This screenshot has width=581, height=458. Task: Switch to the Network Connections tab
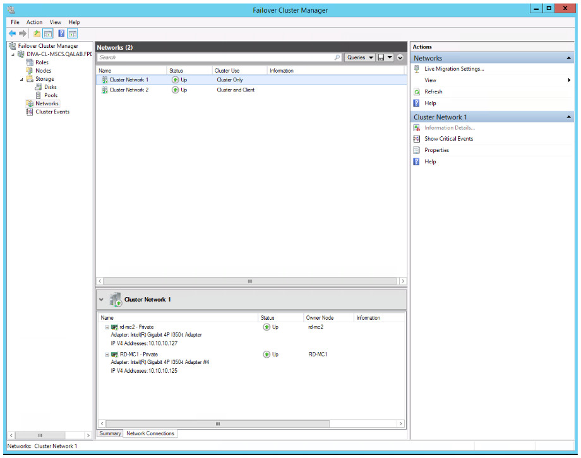click(150, 433)
